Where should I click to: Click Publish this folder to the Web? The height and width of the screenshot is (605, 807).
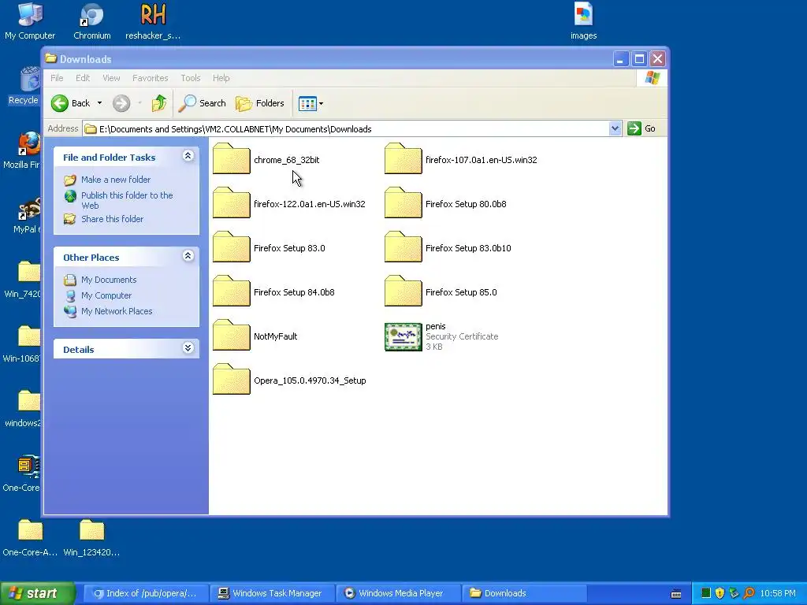click(127, 200)
